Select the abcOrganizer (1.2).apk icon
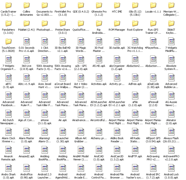Viewport: 186px width, 180px height. pos(117,59)
